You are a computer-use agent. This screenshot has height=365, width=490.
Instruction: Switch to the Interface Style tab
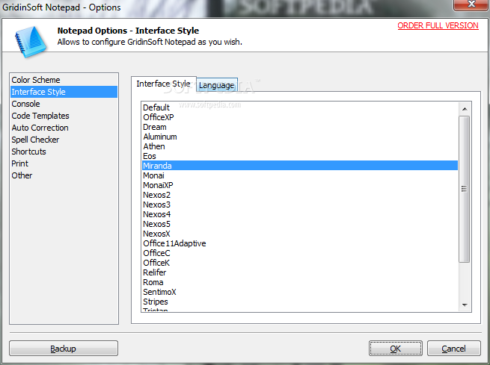(163, 84)
